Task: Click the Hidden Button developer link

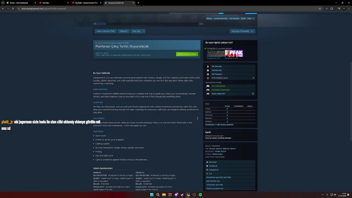Action: [221, 151]
